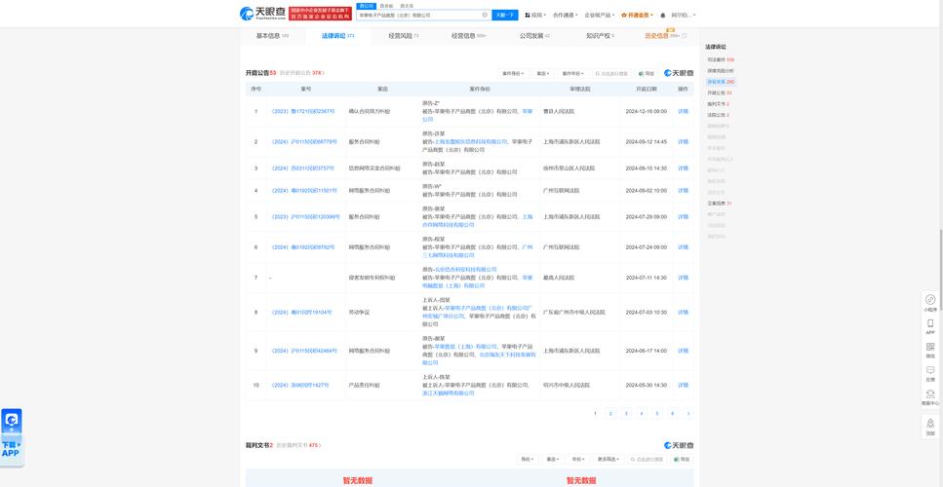Switch to 历史信息 tab
Screen dimensions: 943x487
click(666, 36)
